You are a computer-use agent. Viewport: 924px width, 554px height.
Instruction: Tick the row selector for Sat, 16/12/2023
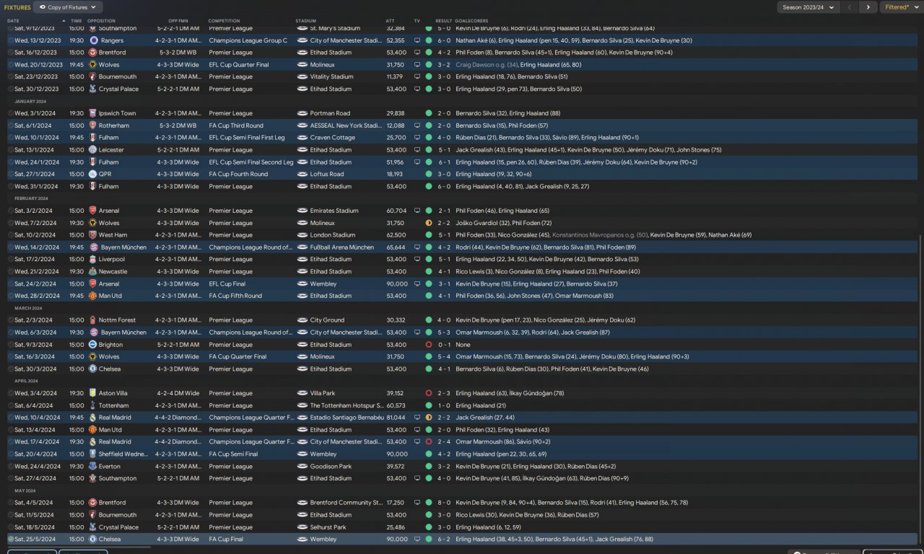(x=10, y=53)
